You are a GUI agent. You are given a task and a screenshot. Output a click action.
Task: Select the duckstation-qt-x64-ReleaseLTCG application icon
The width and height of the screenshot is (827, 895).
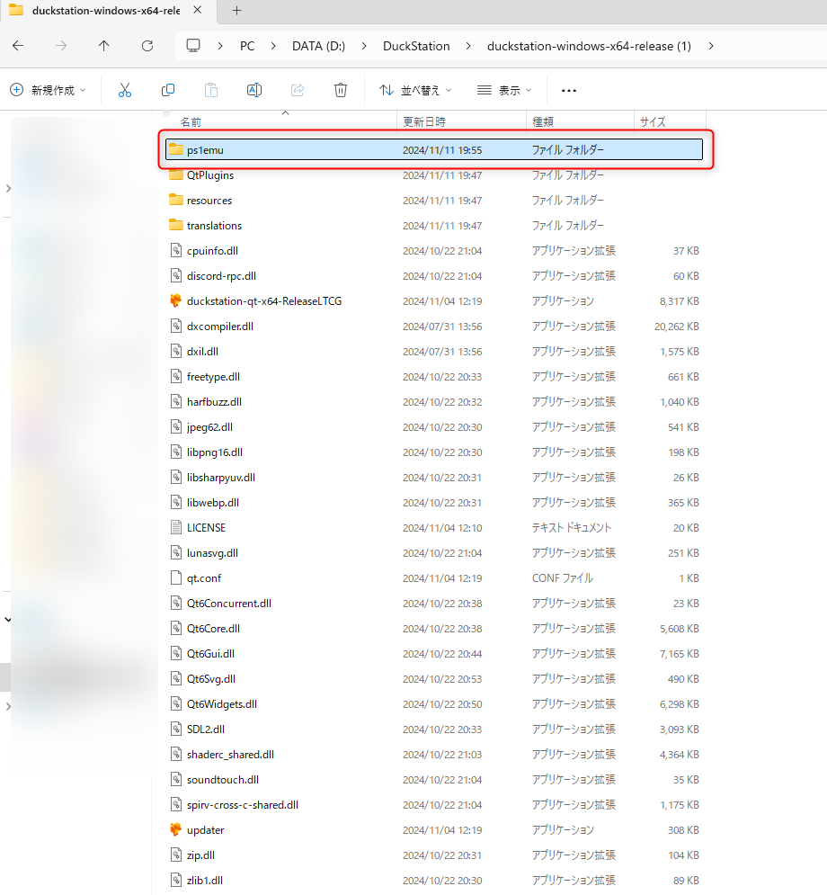click(175, 300)
